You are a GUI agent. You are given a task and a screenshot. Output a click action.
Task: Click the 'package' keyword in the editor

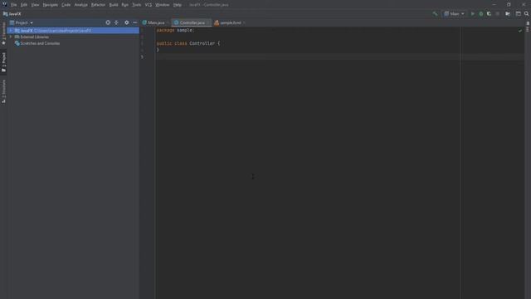tap(166, 30)
